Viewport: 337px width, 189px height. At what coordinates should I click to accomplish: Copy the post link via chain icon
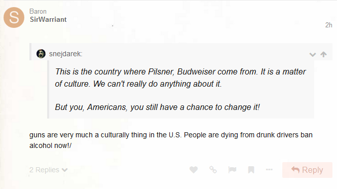[x=213, y=170]
